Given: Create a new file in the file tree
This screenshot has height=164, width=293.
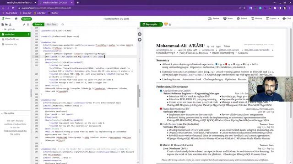Looking at the screenshot, I should tap(3, 24).
